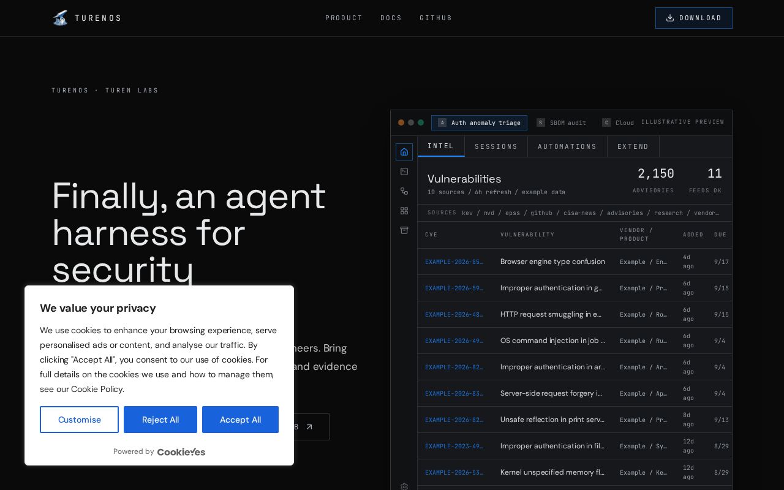This screenshot has width=784, height=490.
Task: Open the EXAMPLE-2023-49 CVE link
Action: pyautogui.click(x=454, y=446)
